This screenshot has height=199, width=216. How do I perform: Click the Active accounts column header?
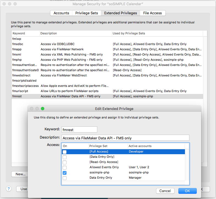pos(156,146)
